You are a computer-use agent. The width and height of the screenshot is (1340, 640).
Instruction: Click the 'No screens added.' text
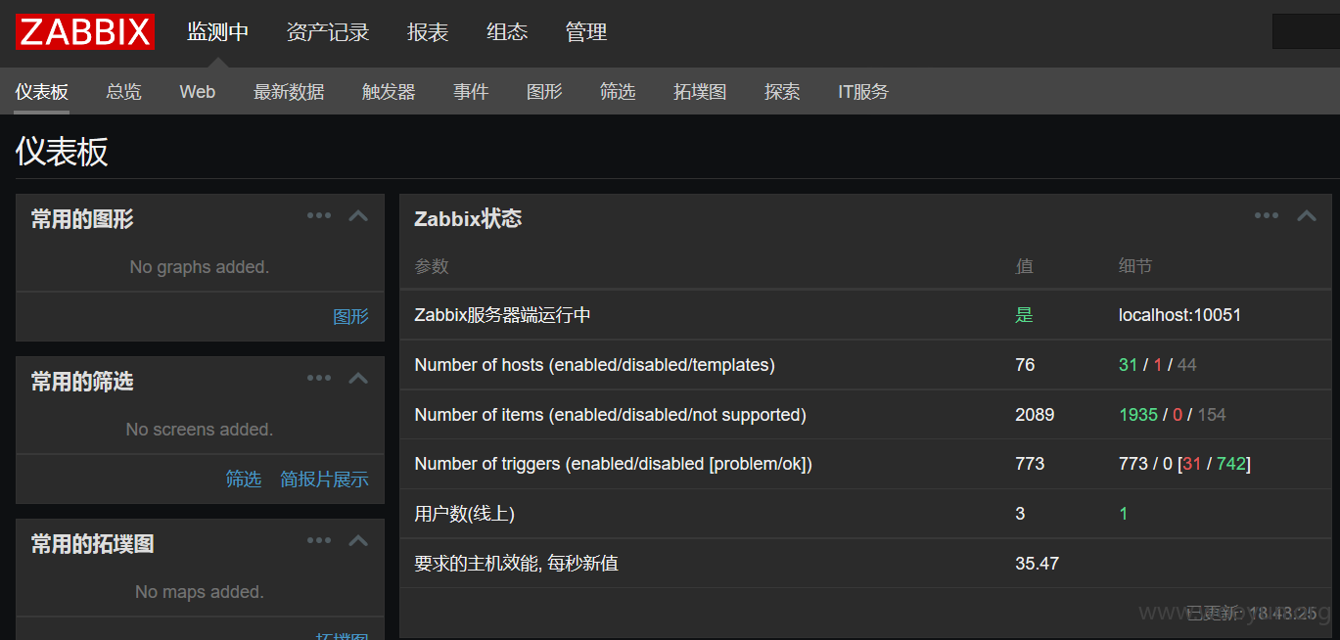pyautogui.click(x=200, y=430)
